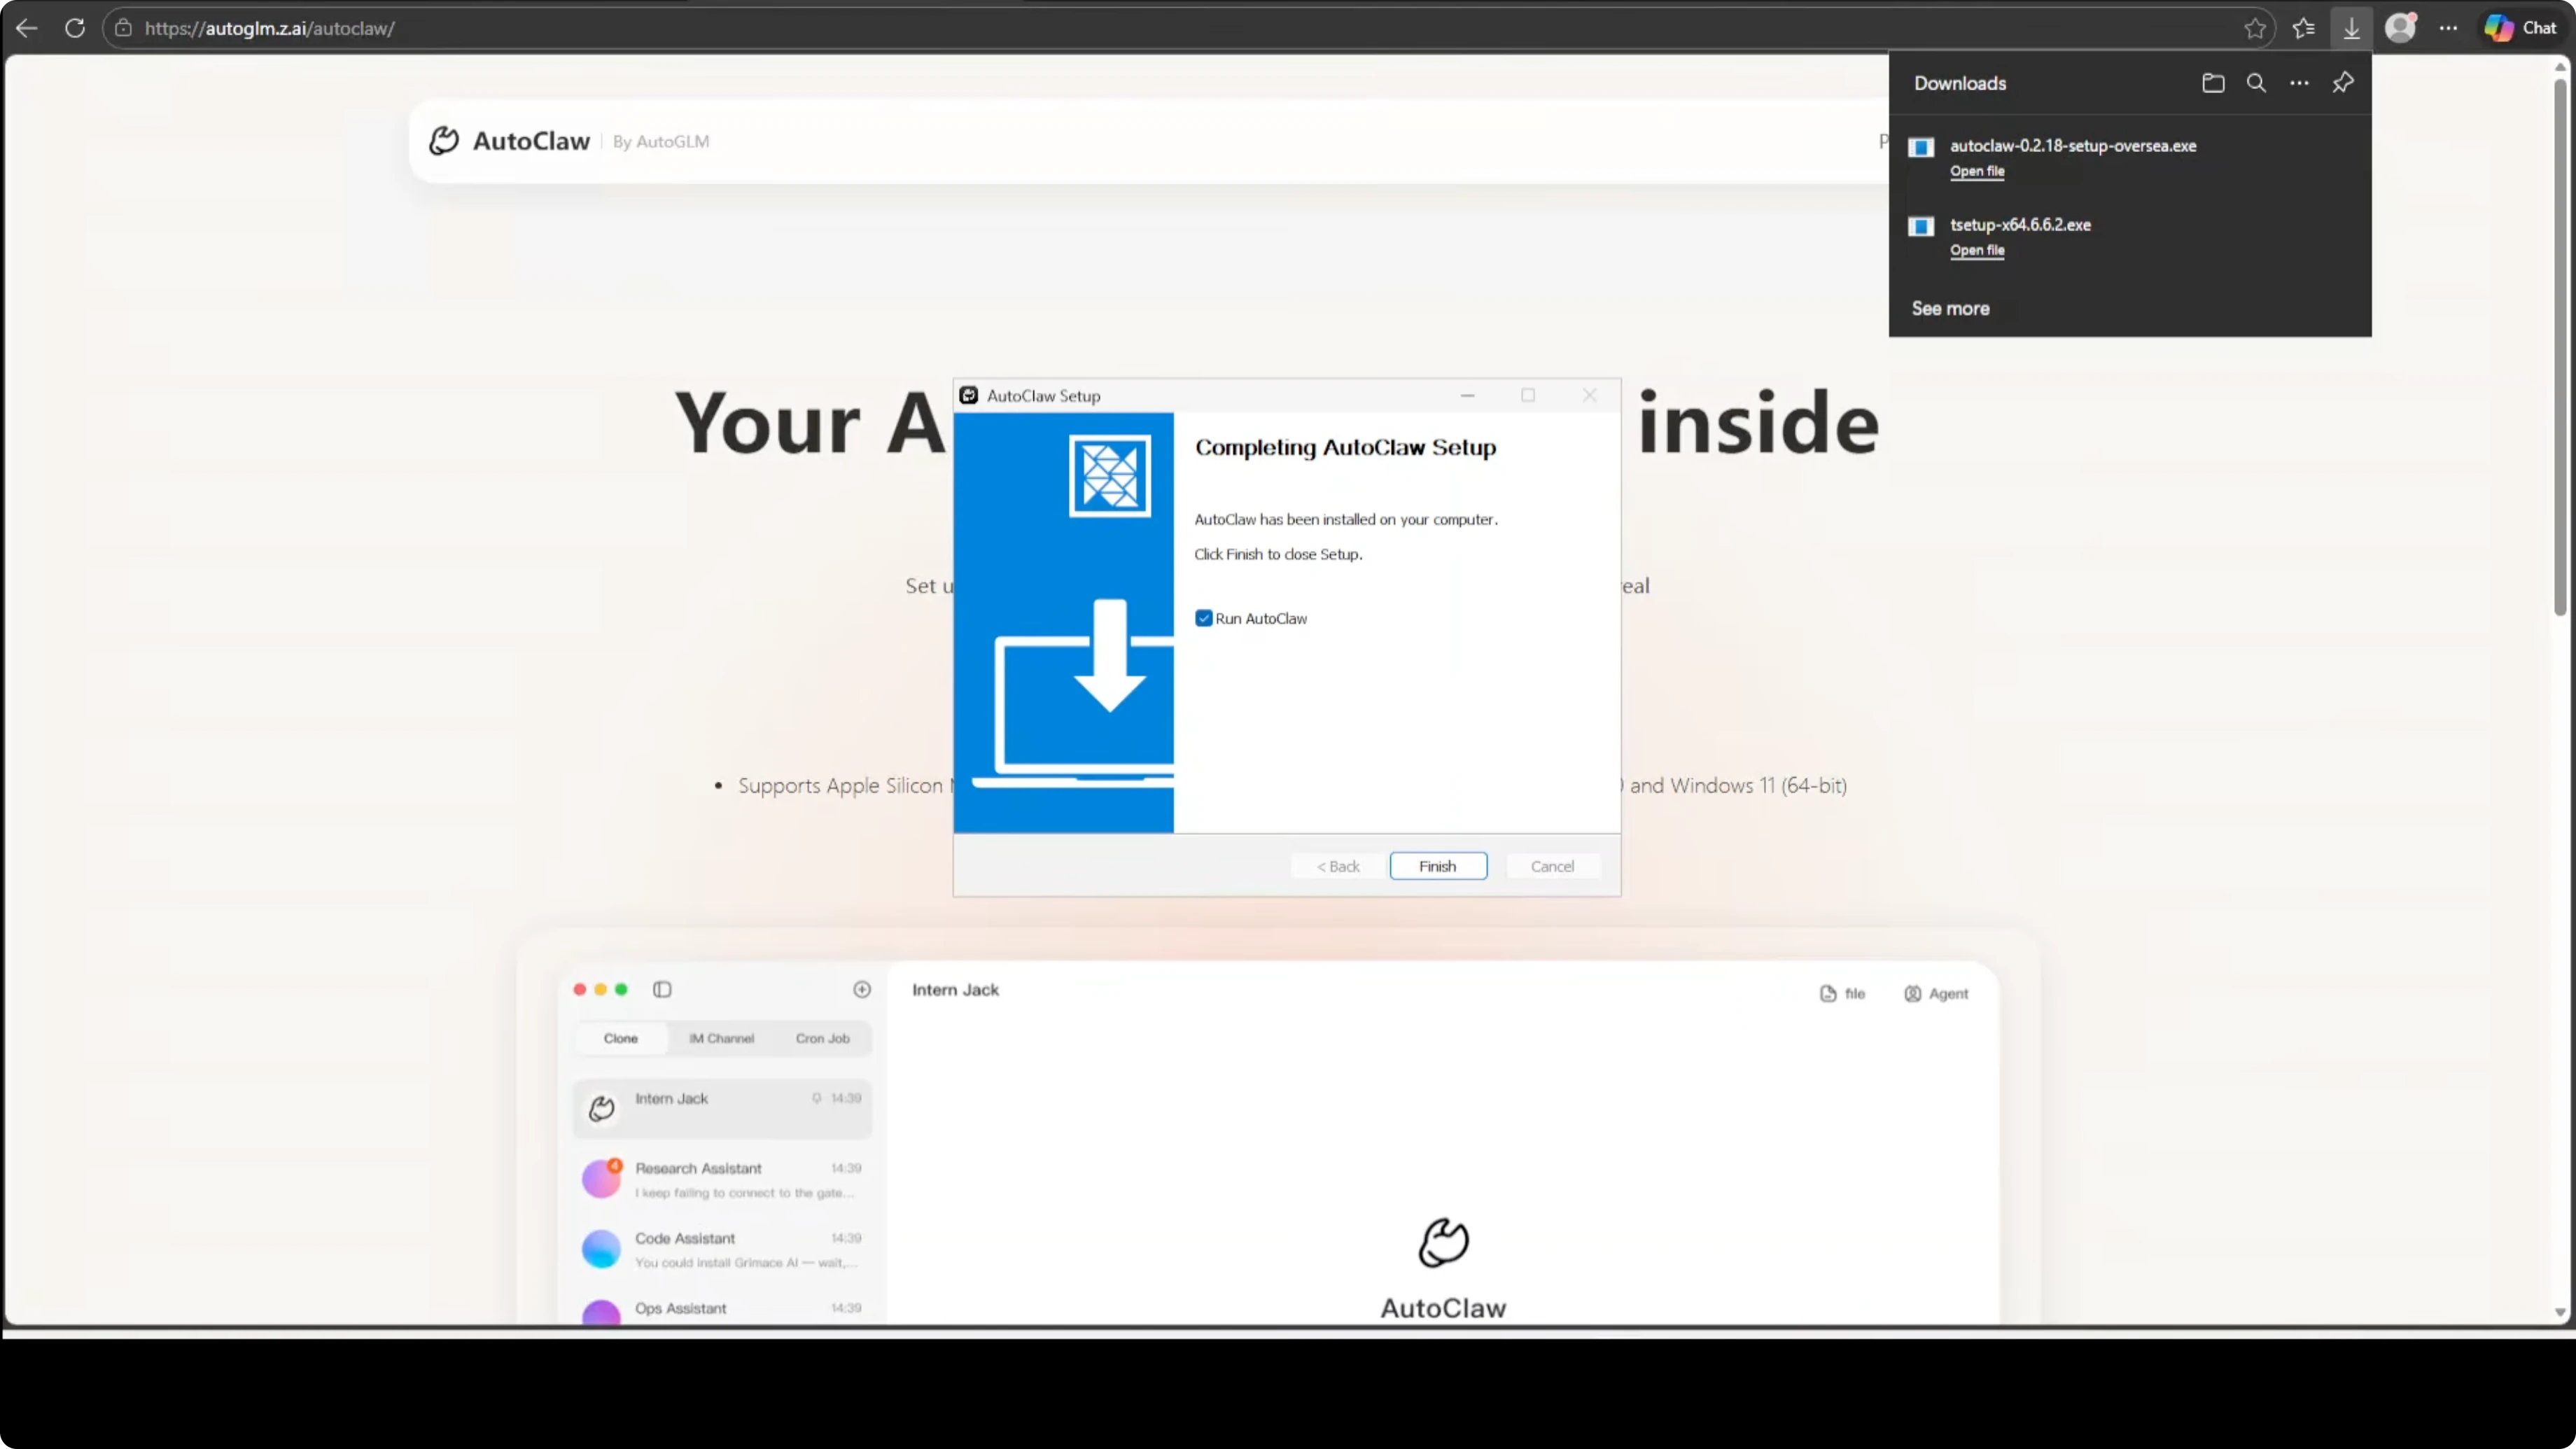Add page to favorites star icon
2576x1449 pixels.
click(2254, 28)
